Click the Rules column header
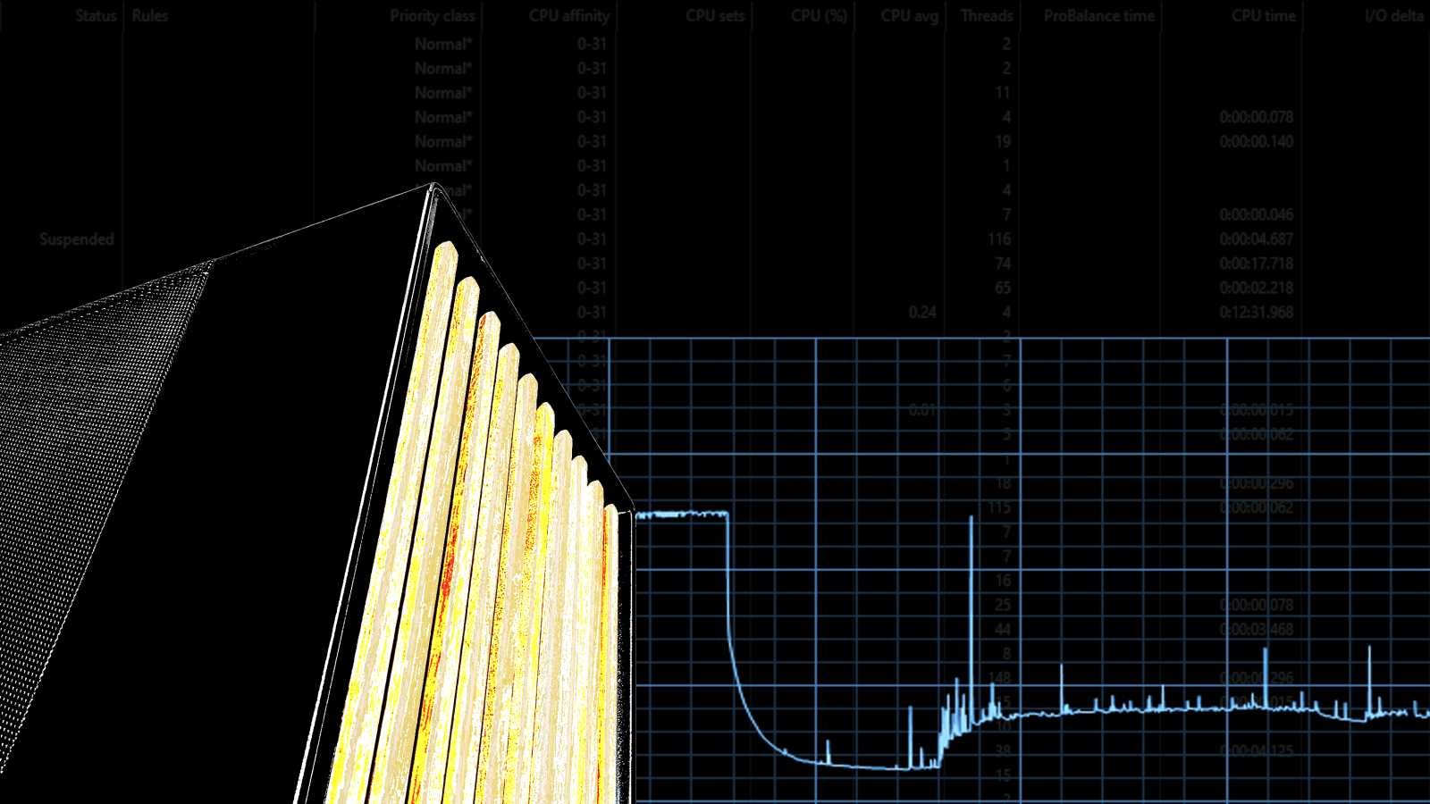Screen dimensions: 1430x804 (150, 16)
